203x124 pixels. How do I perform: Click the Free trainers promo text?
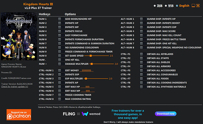pos(128,114)
